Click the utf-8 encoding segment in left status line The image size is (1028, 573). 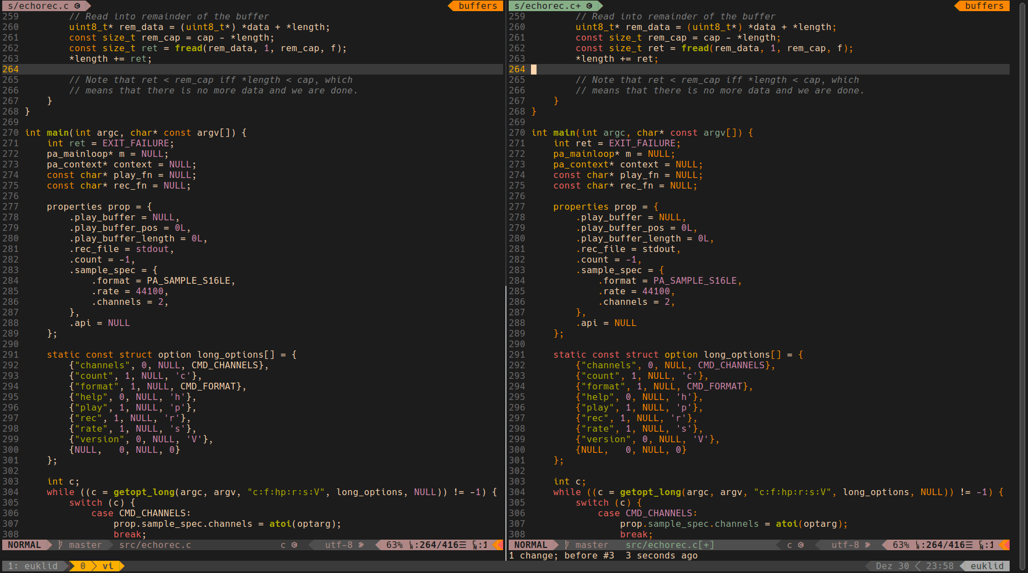coord(339,545)
